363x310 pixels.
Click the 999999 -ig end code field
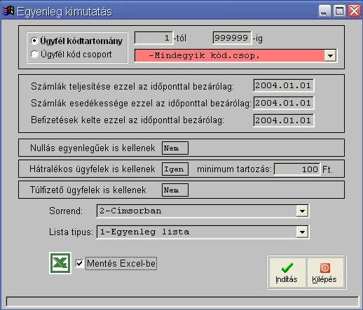pos(232,38)
